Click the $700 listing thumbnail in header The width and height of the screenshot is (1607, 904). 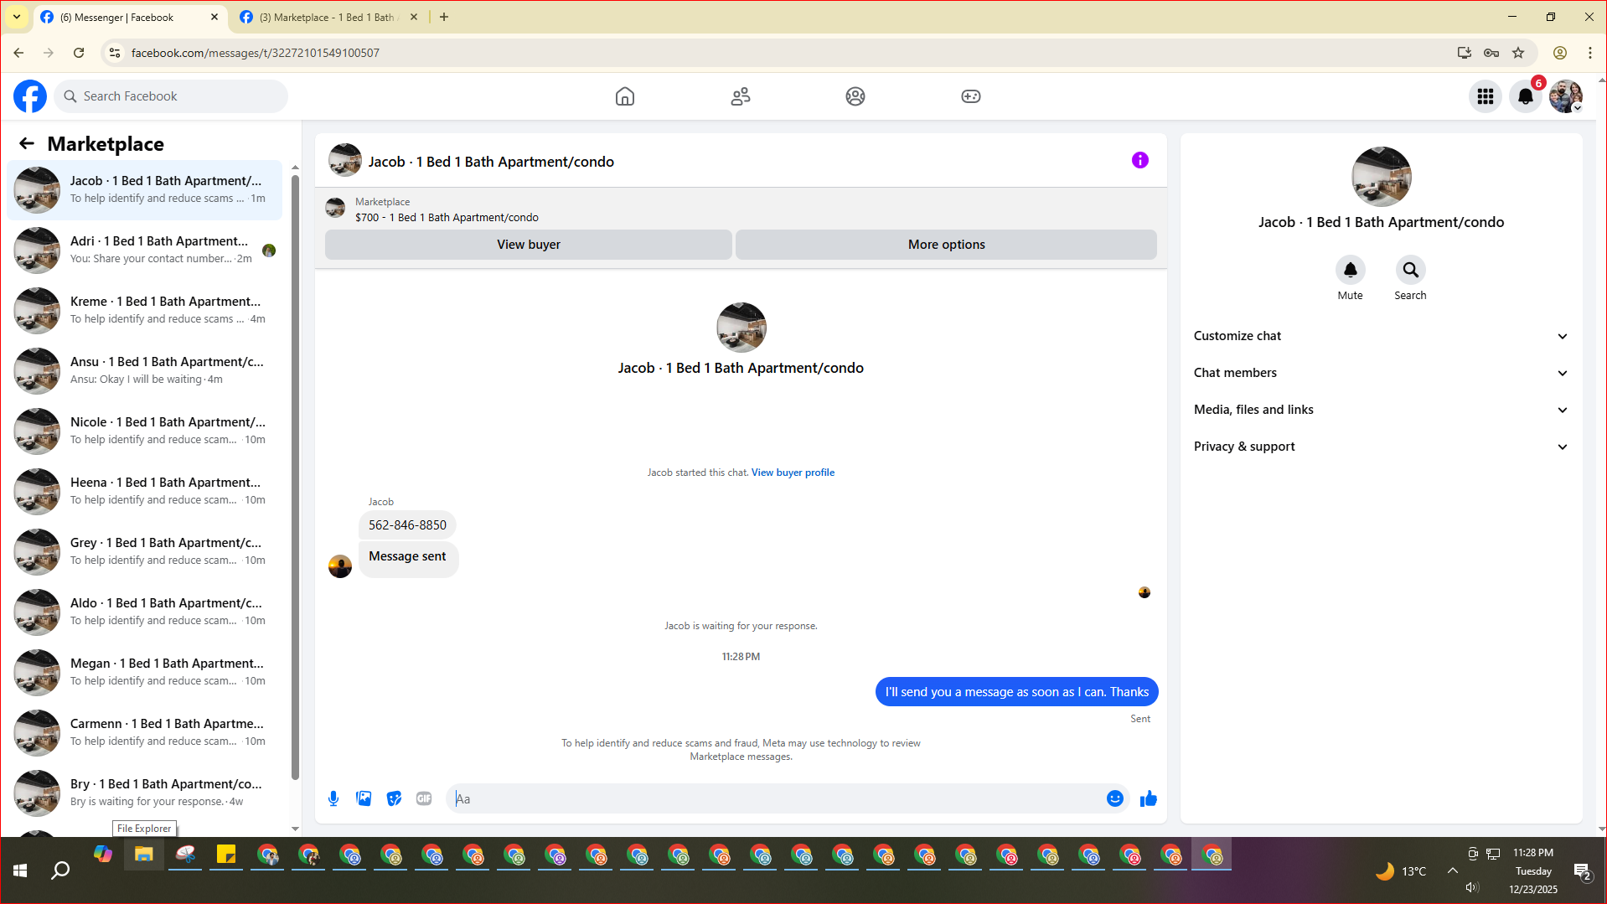(335, 209)
